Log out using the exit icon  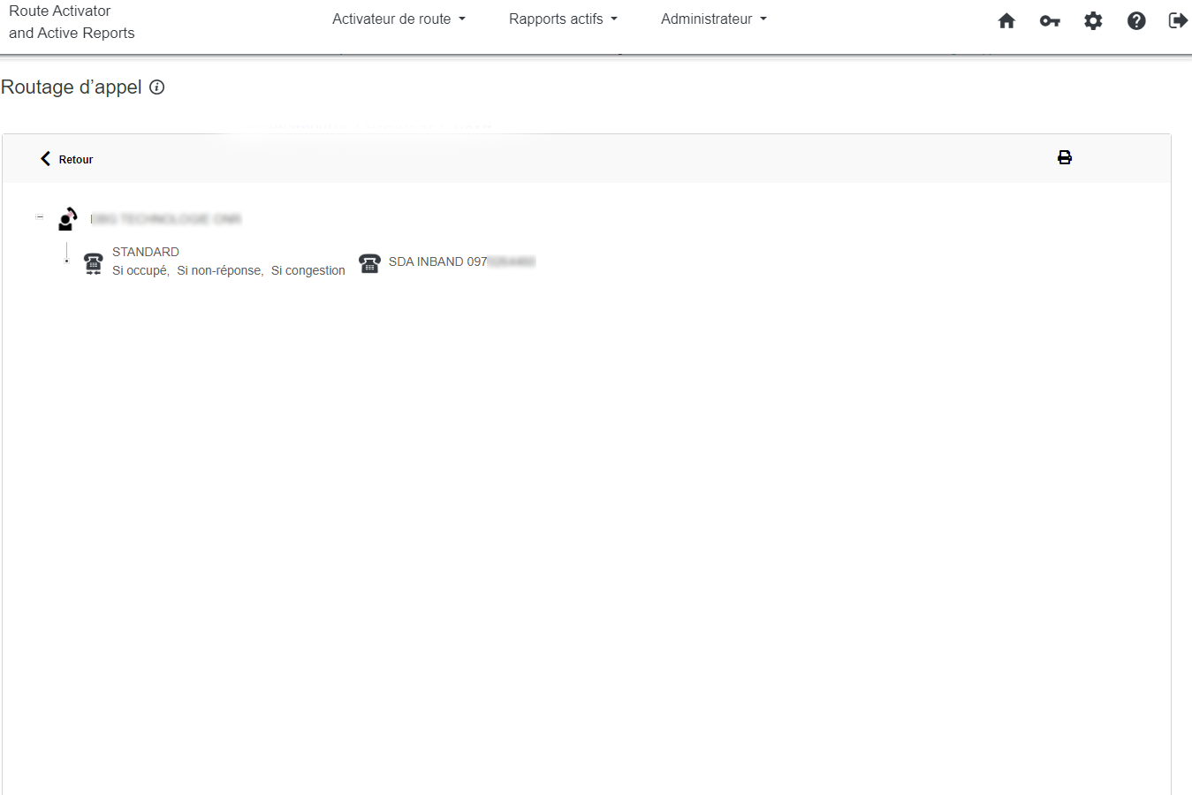click(x=1178, y=21)
